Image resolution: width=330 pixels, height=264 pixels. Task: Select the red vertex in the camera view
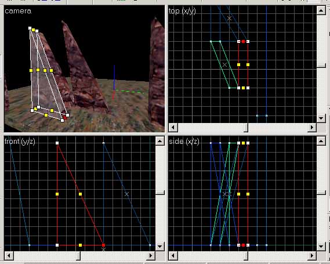click(x=65, y=118)
